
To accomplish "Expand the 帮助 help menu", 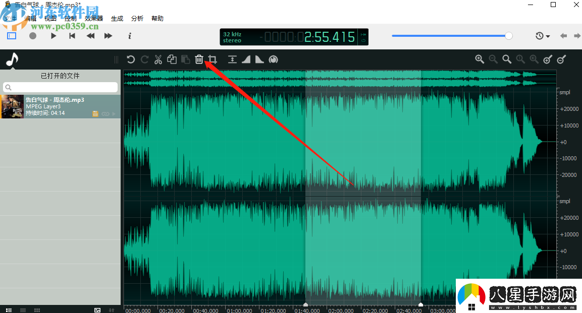I will [x=157, y=19].
